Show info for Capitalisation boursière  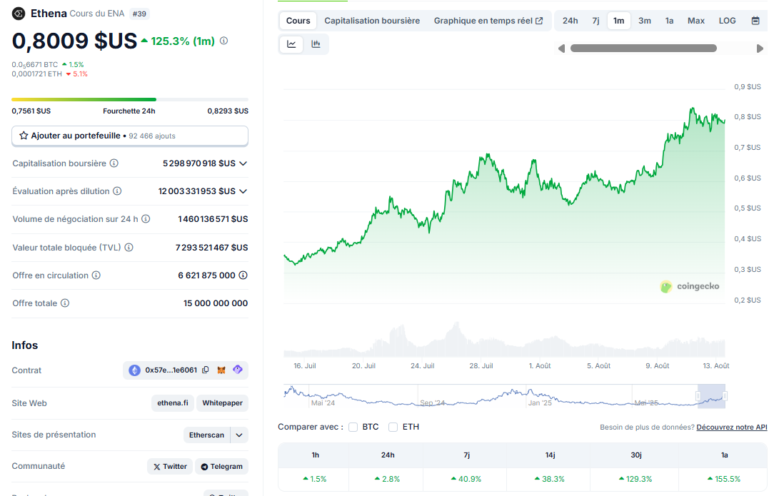coord(114,163)
